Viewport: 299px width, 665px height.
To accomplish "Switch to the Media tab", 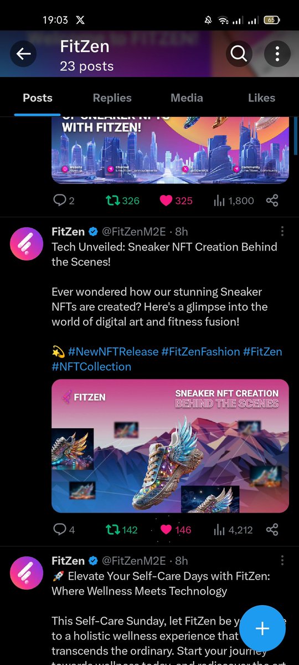I will [x=187, y=98].
